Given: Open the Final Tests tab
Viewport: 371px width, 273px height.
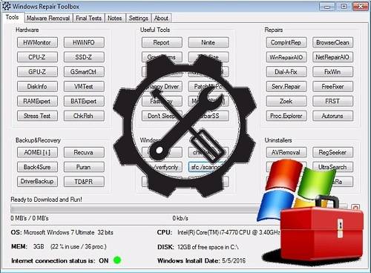Looking at the screenshot, I should (x=88, y=19).
